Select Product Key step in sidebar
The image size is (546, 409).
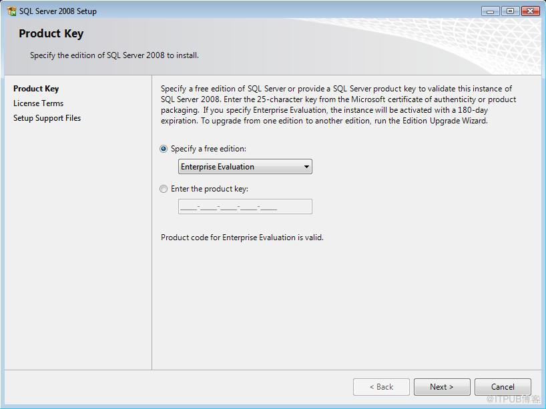36,89
